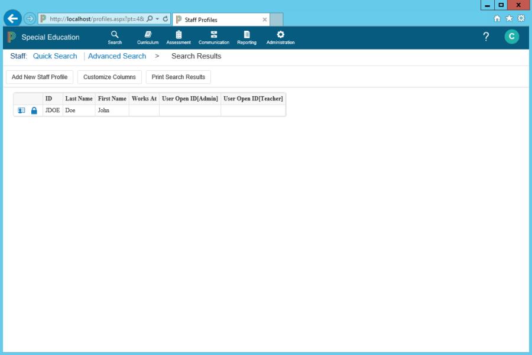Open the Reporting section

click(246, 37)
